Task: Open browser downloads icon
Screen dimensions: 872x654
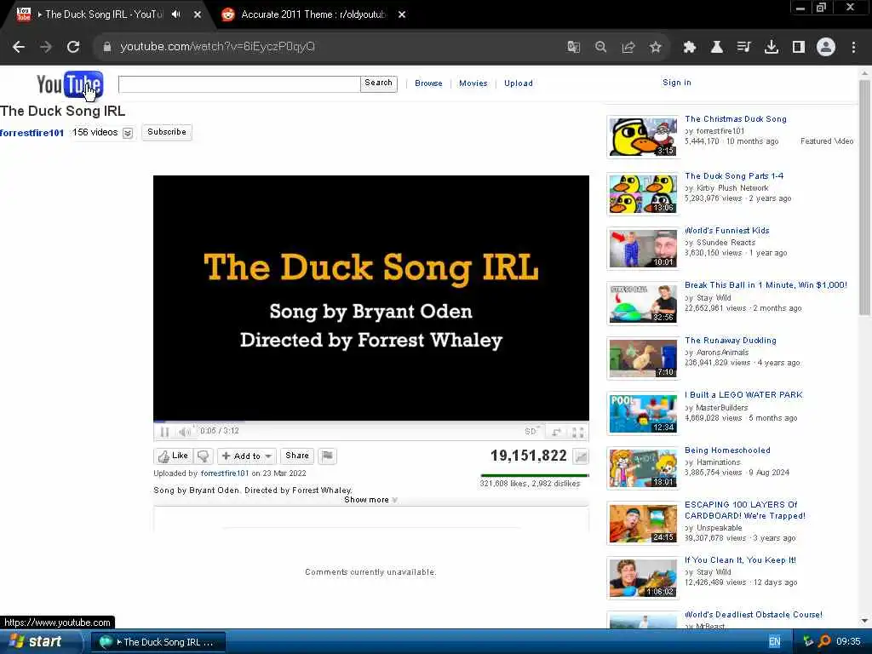Action: pos(772,47)
